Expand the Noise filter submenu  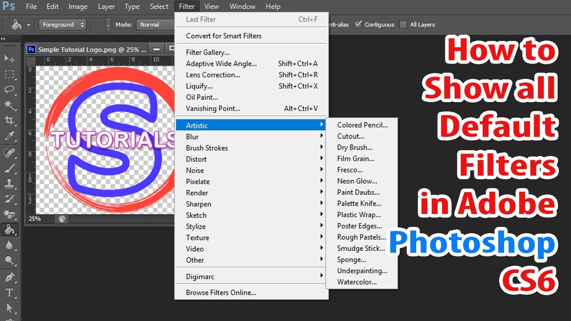[252, 170]
